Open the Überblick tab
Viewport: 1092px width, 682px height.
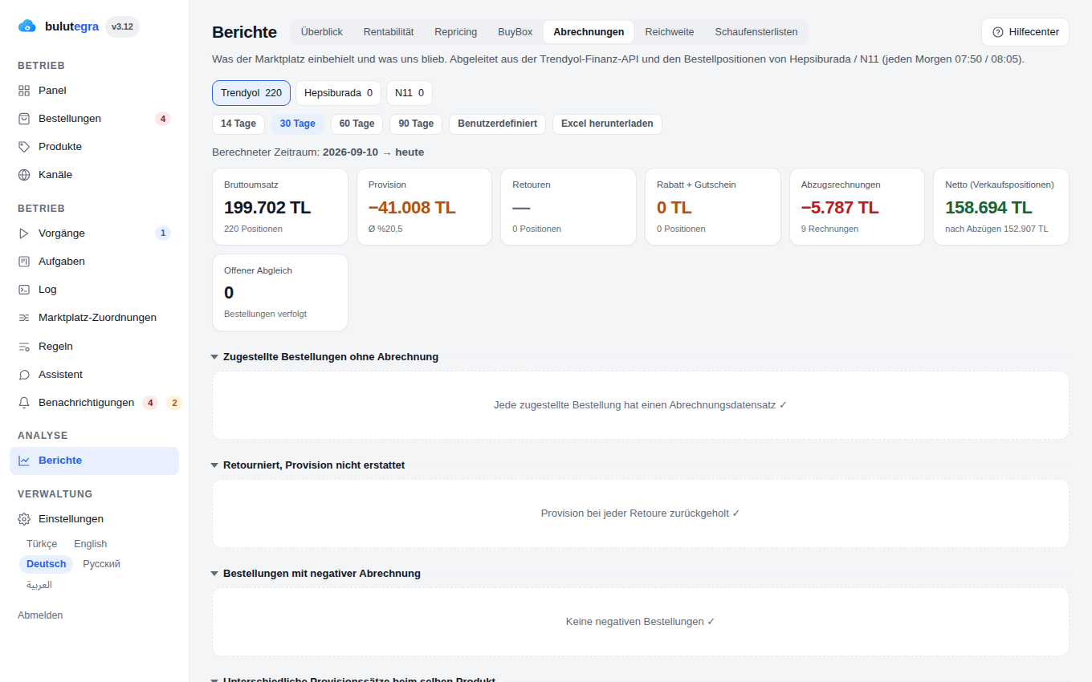point(322,32)
